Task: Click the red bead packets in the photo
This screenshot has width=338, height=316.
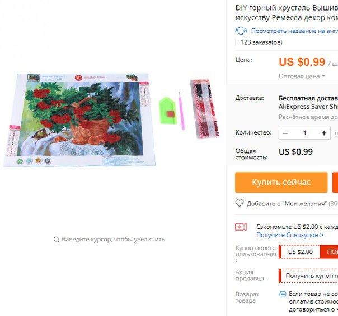Action: pos(204,109)
